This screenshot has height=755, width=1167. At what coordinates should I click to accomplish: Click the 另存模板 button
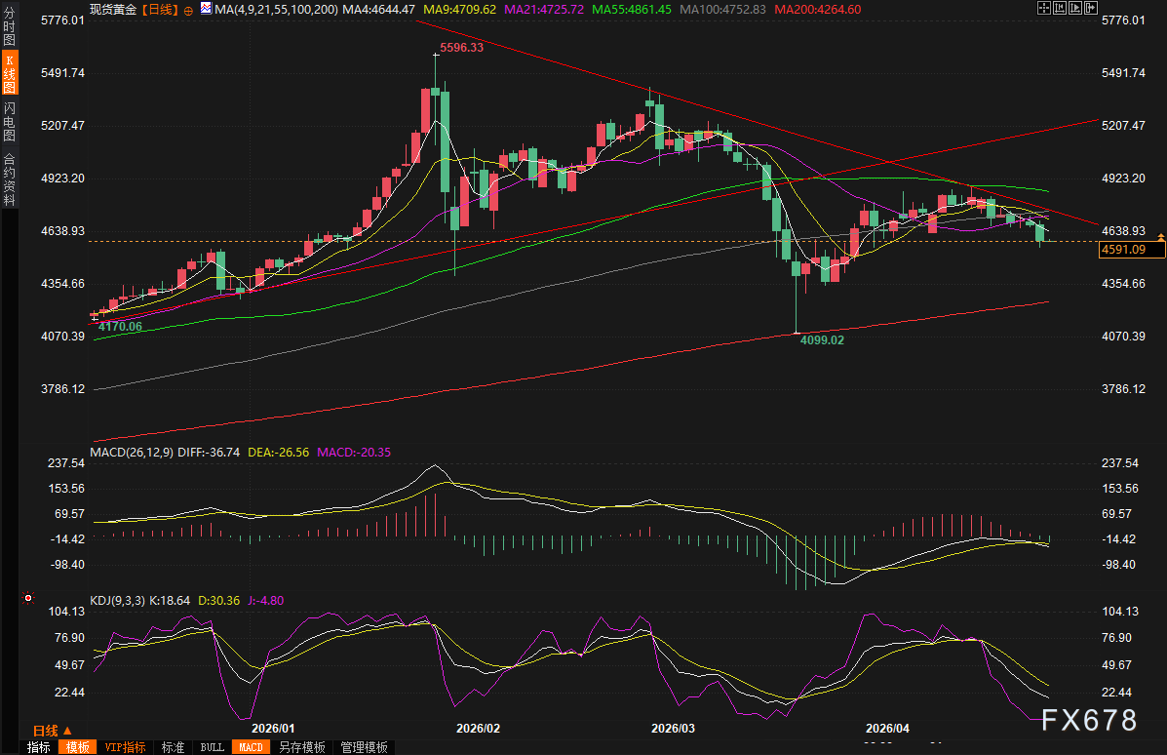pyautogui.click(x=301, y=747)
